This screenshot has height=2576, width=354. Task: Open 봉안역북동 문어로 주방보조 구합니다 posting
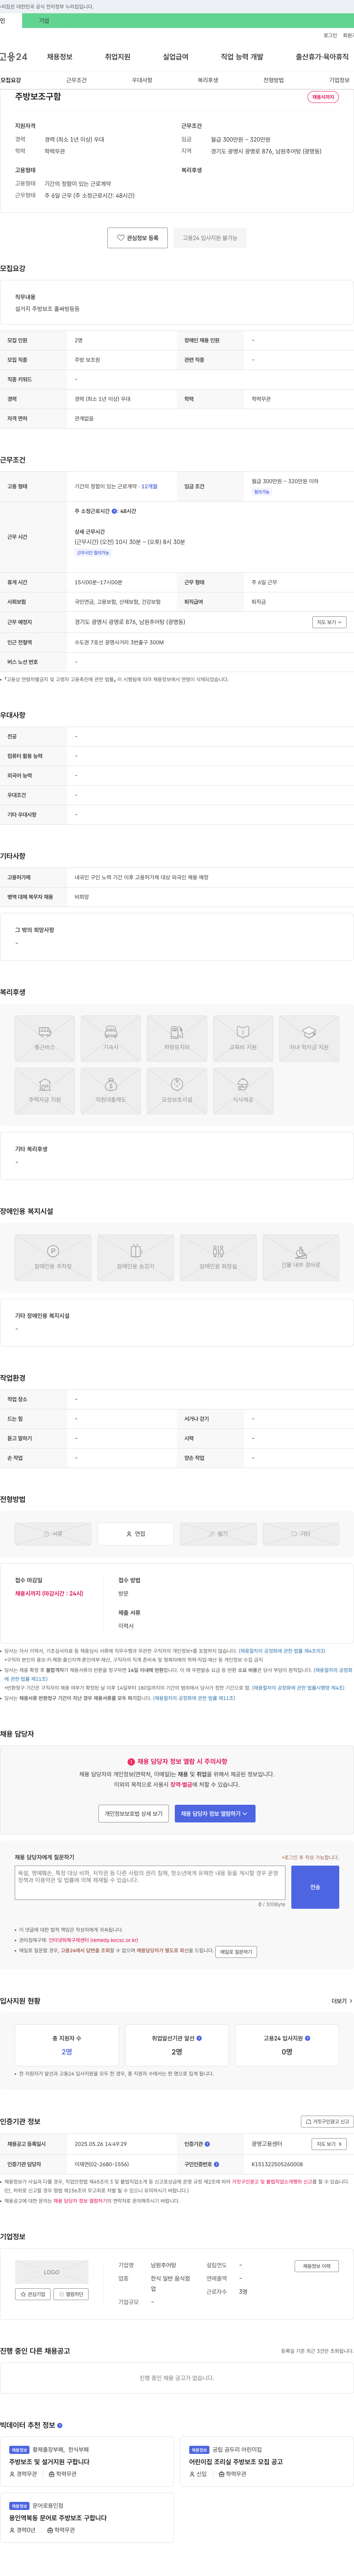click(x=58, y=2518)
